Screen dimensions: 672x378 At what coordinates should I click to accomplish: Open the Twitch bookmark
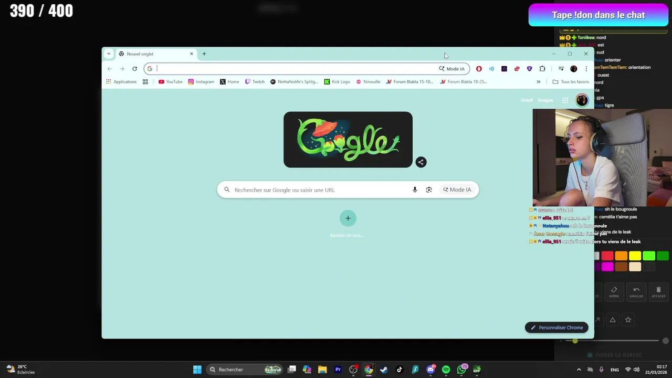[x=255, y=81]
